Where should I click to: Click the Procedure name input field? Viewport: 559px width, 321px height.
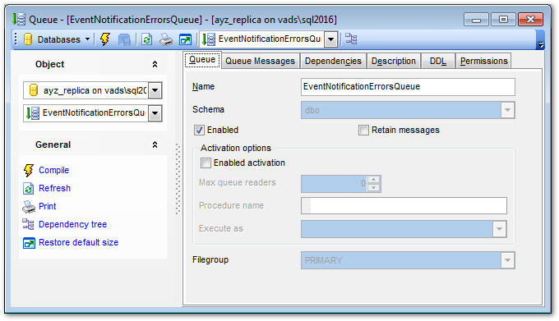point(404,206)
